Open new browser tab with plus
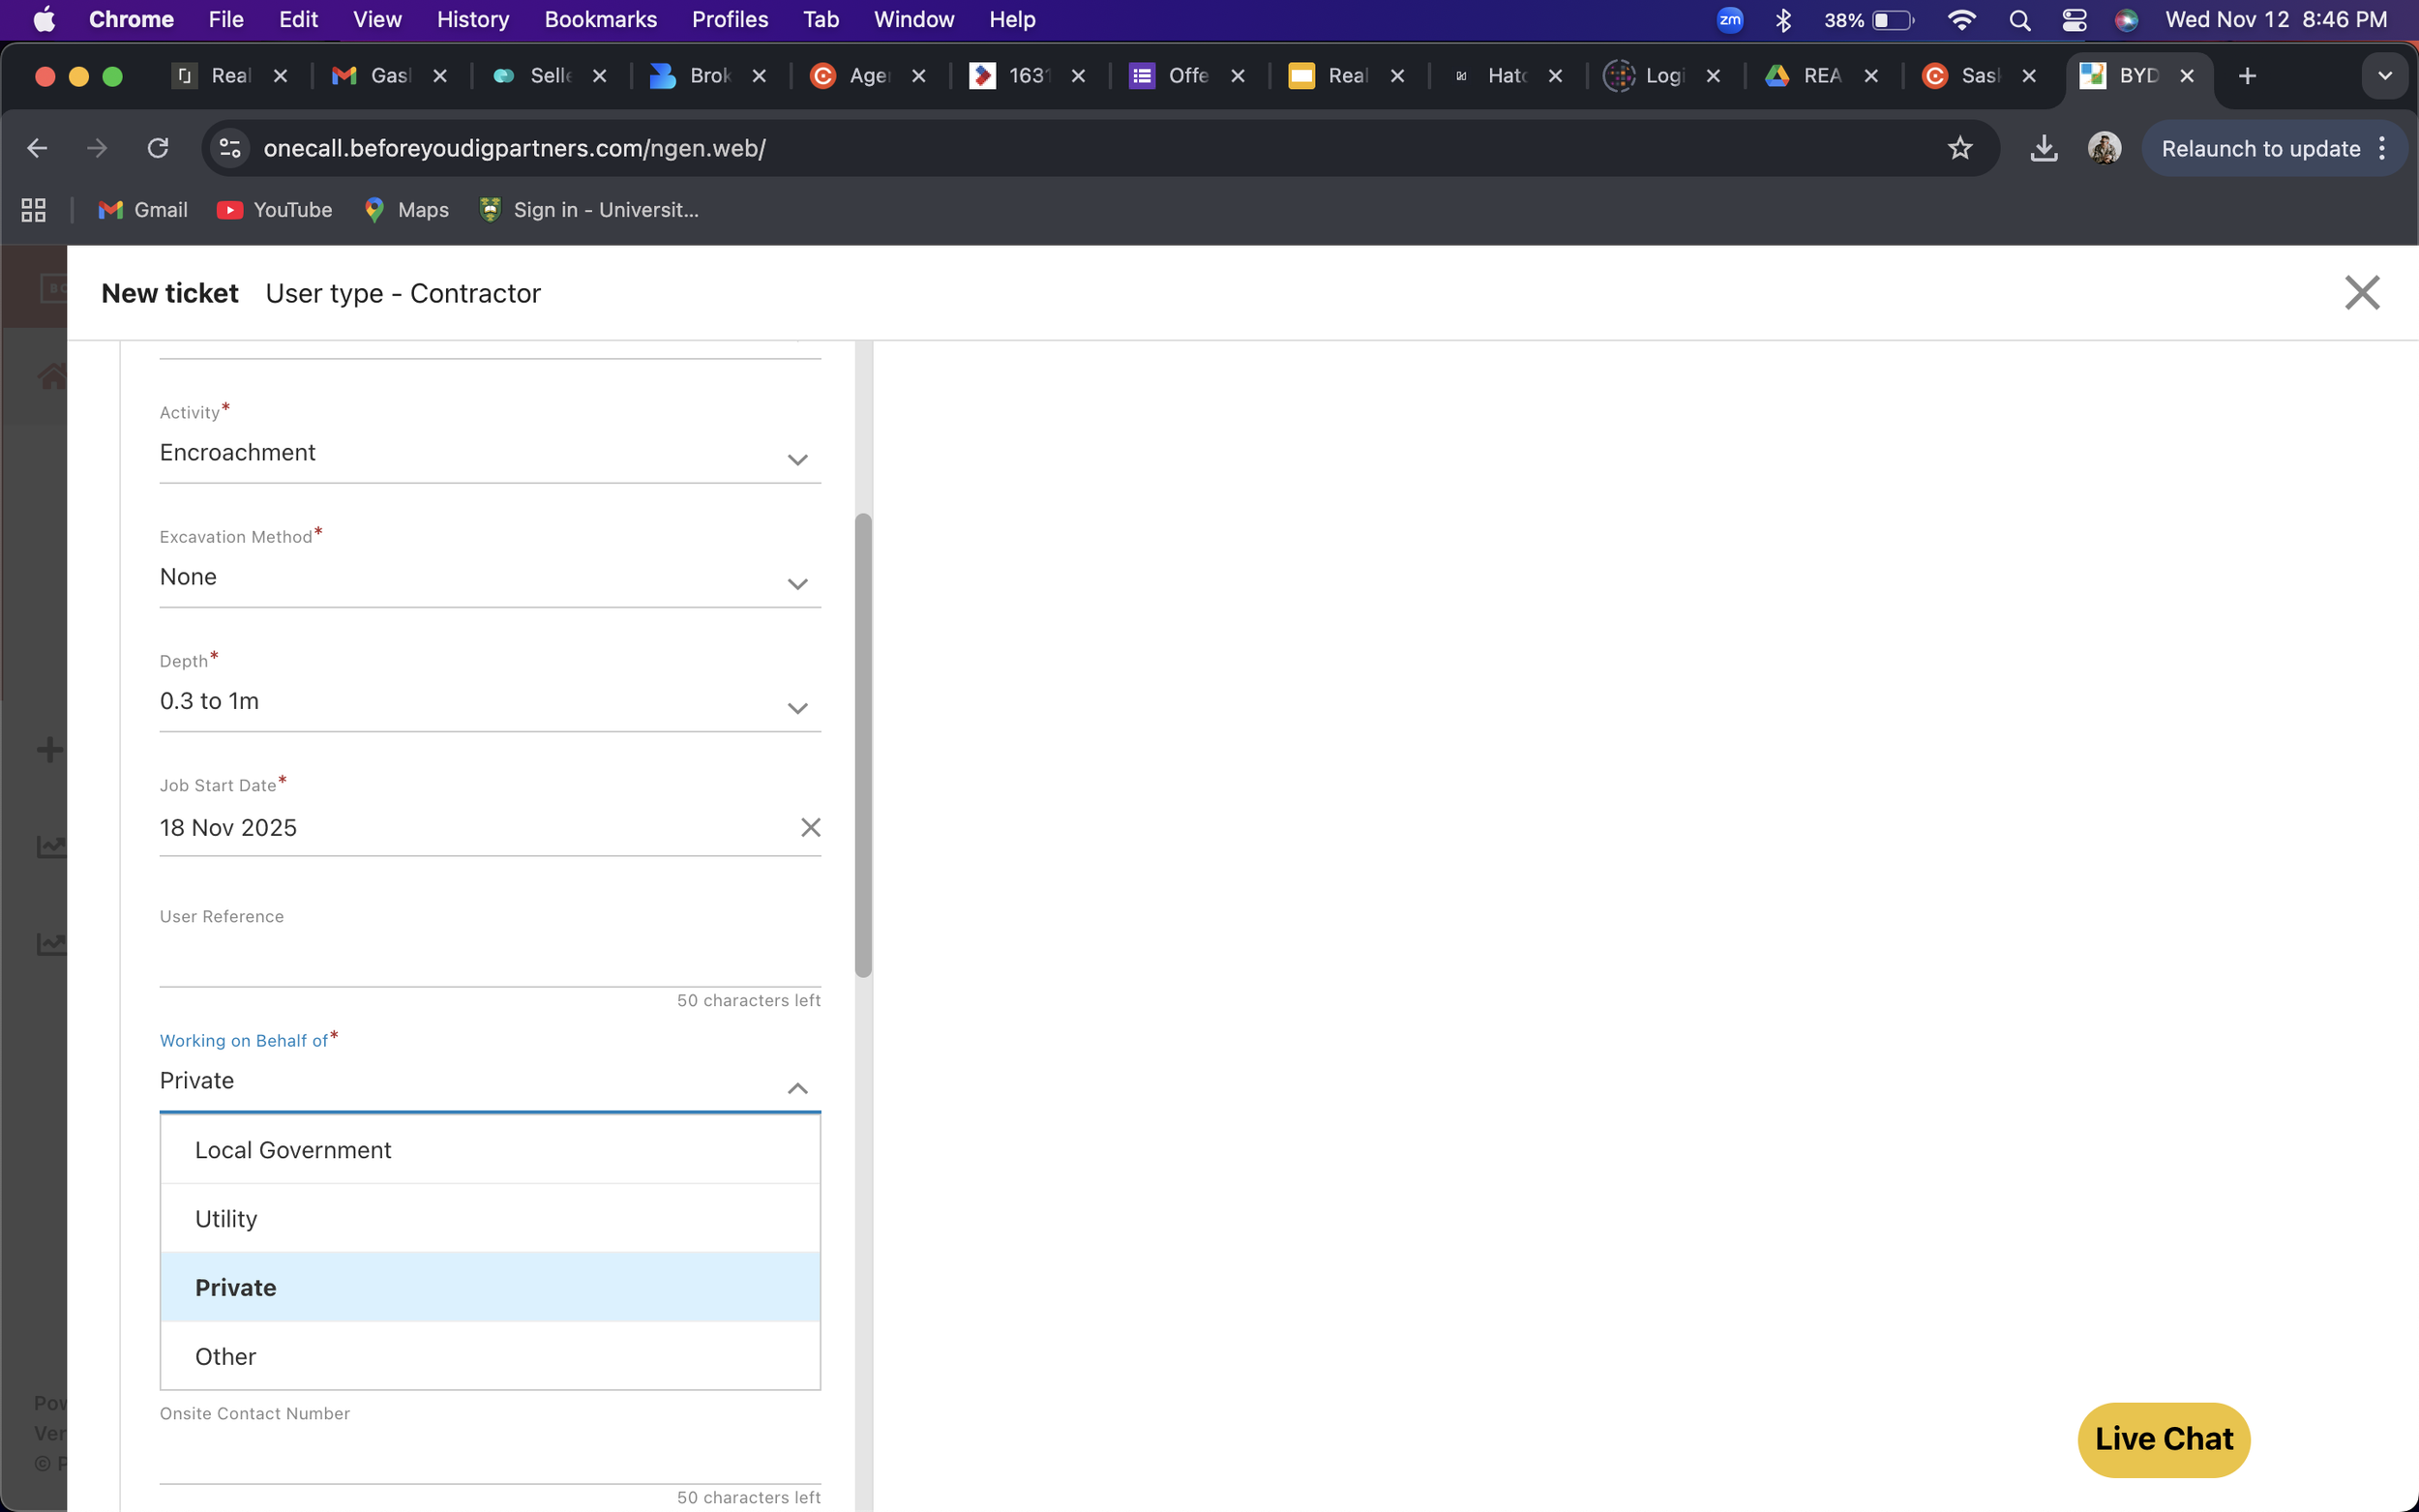This screenshot has width=2419, height=1512. point(2246,76)
